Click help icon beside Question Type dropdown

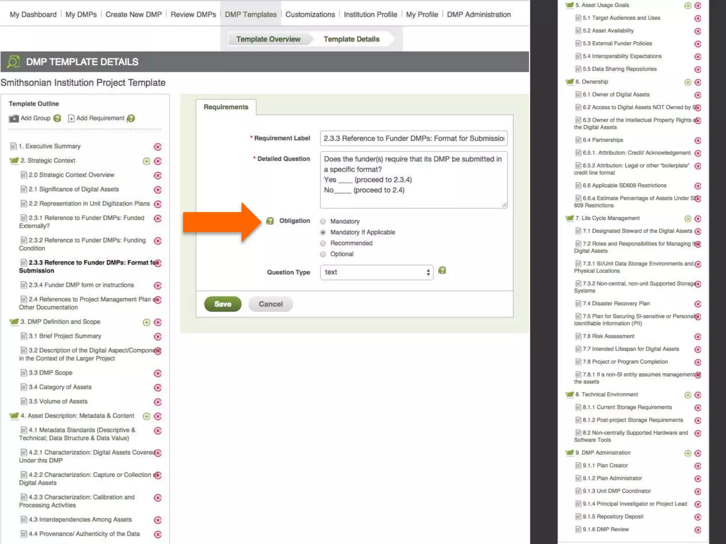click(x=442, y=271)
